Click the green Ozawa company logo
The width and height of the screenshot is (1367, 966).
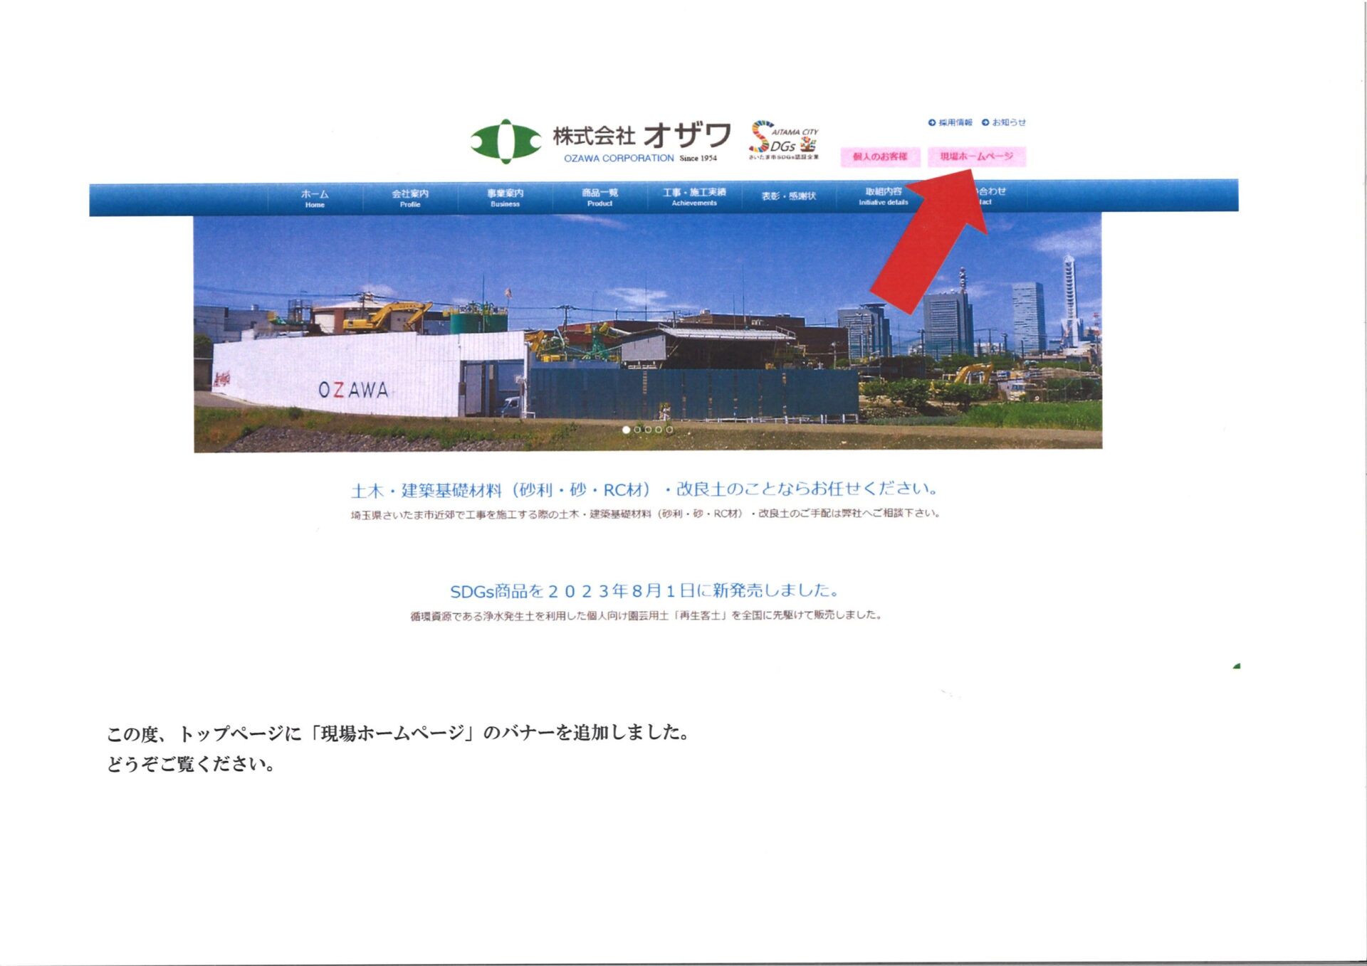(x=506, y=141)
